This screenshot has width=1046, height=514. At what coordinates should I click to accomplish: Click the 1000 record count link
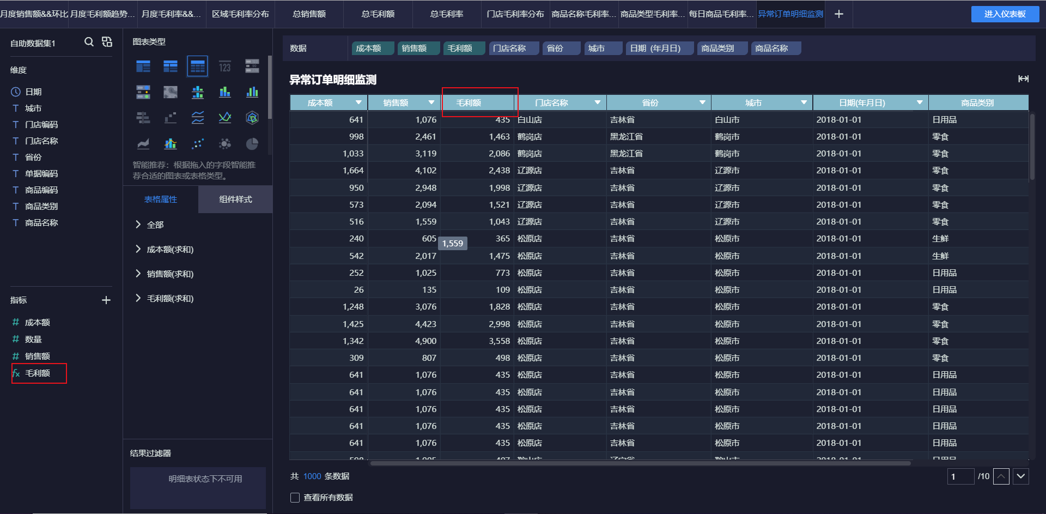(x=312, y=476)
